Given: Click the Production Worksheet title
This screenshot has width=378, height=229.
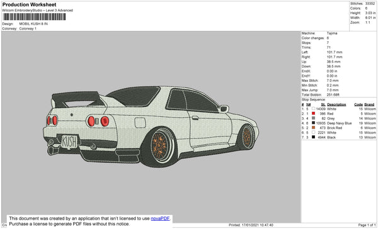Looking at the screenshot, I should coord(29,4).
